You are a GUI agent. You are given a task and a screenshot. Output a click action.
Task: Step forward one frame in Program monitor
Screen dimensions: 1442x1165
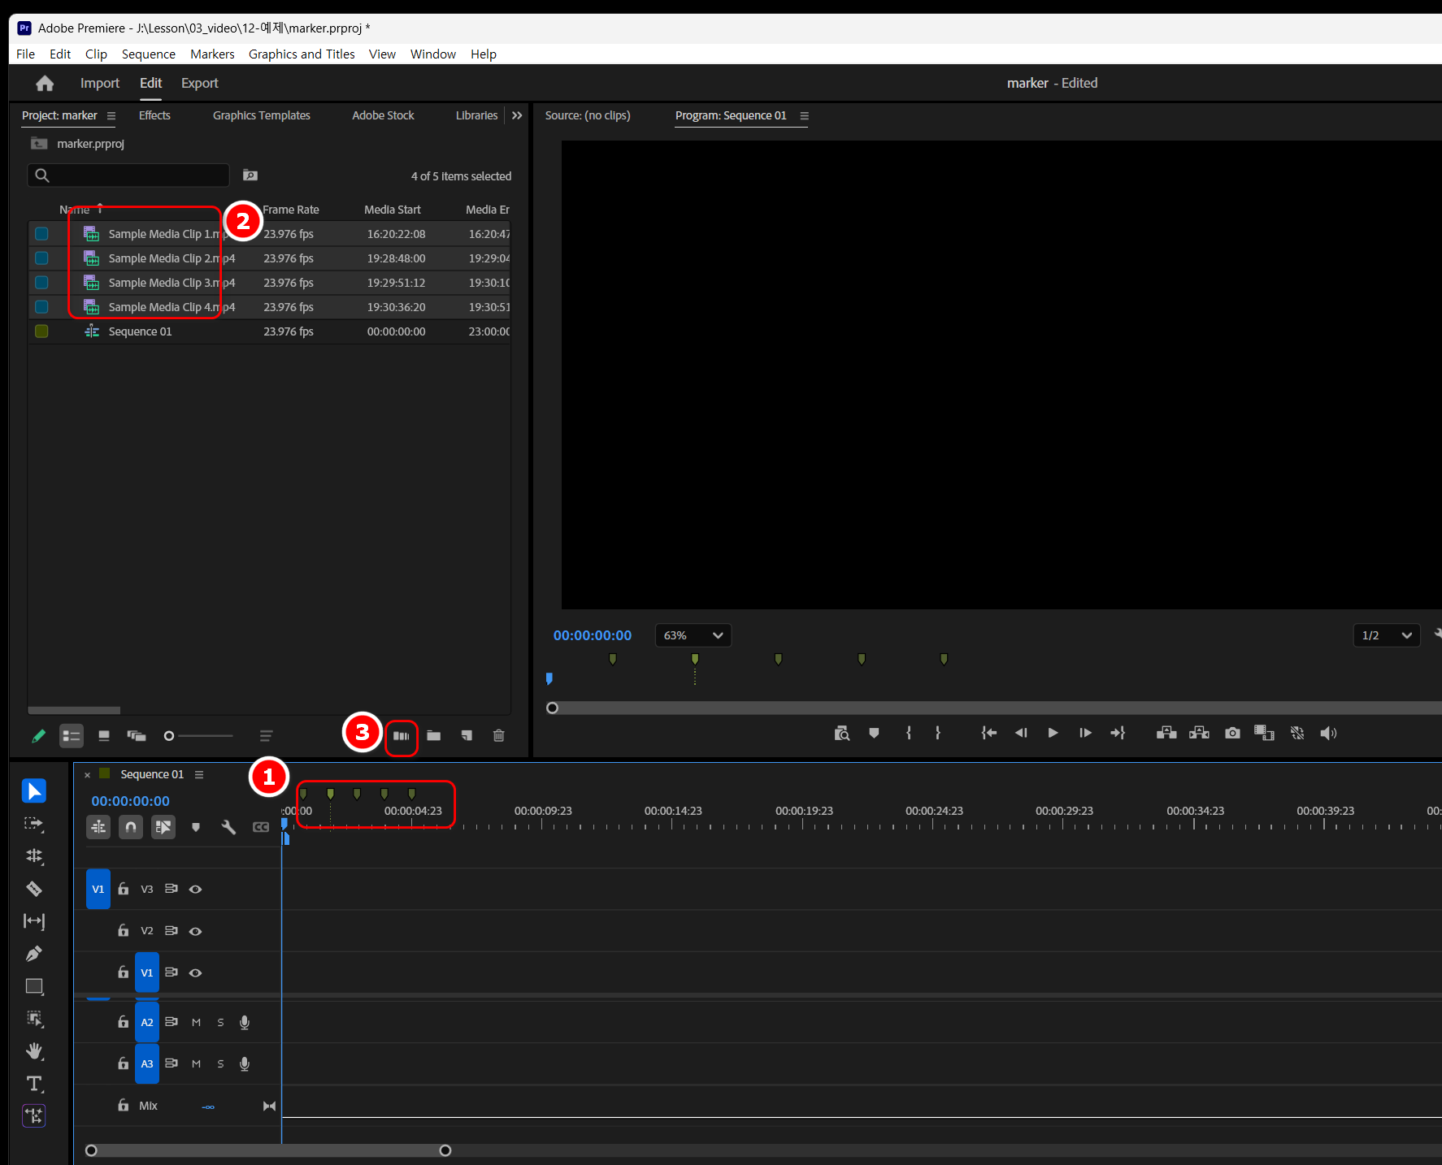tap(1085, 733)
